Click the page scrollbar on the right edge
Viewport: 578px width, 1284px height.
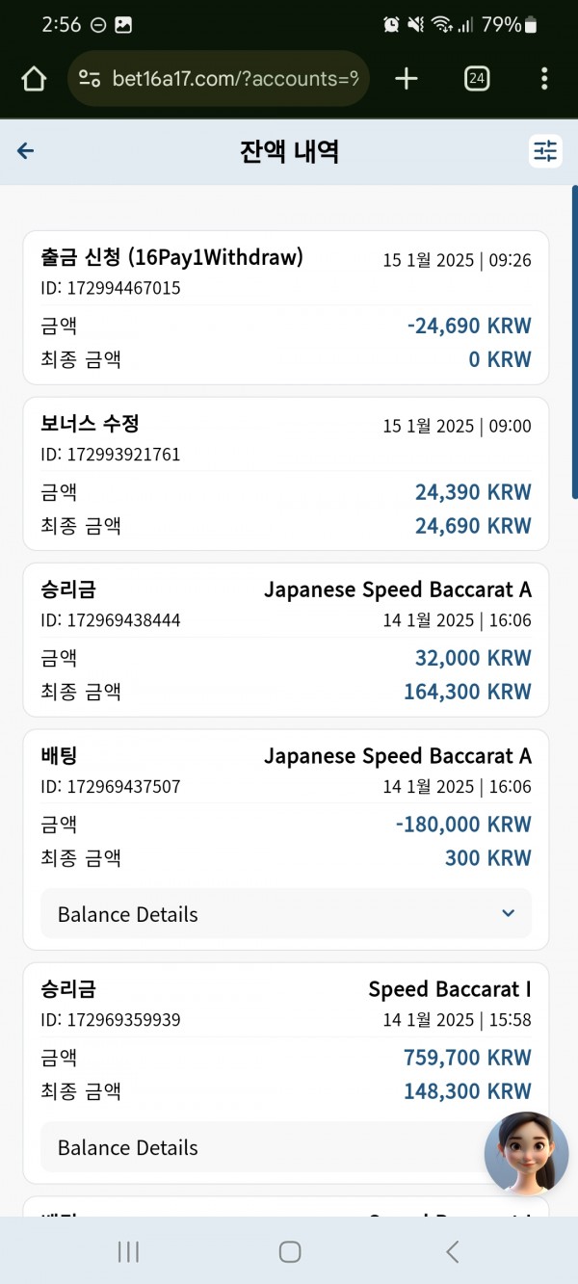(x=574, y=342)
